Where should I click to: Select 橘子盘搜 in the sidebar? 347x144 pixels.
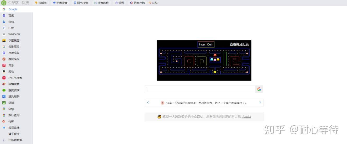click(14, 134)
